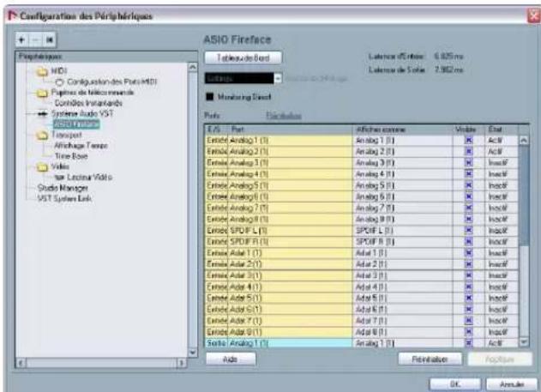Click the Configuration des Ports MIDI icon
Viewport: 541px width, 392px height.
click(x=60, y=82)
